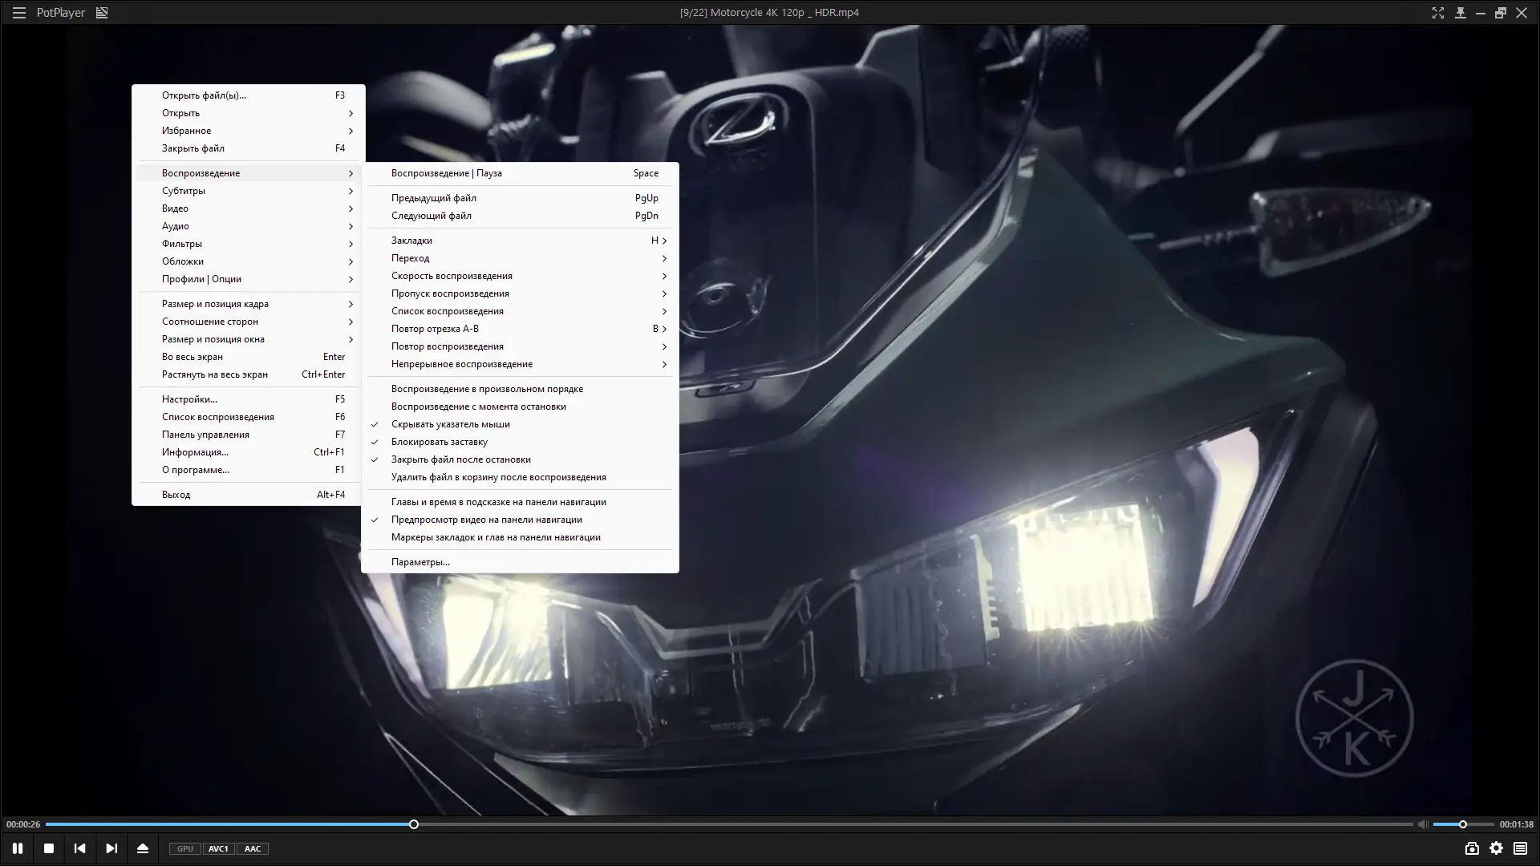Open the capture camera icon
Viewport: 1540px width, 866px height.
pos(1472,848)
